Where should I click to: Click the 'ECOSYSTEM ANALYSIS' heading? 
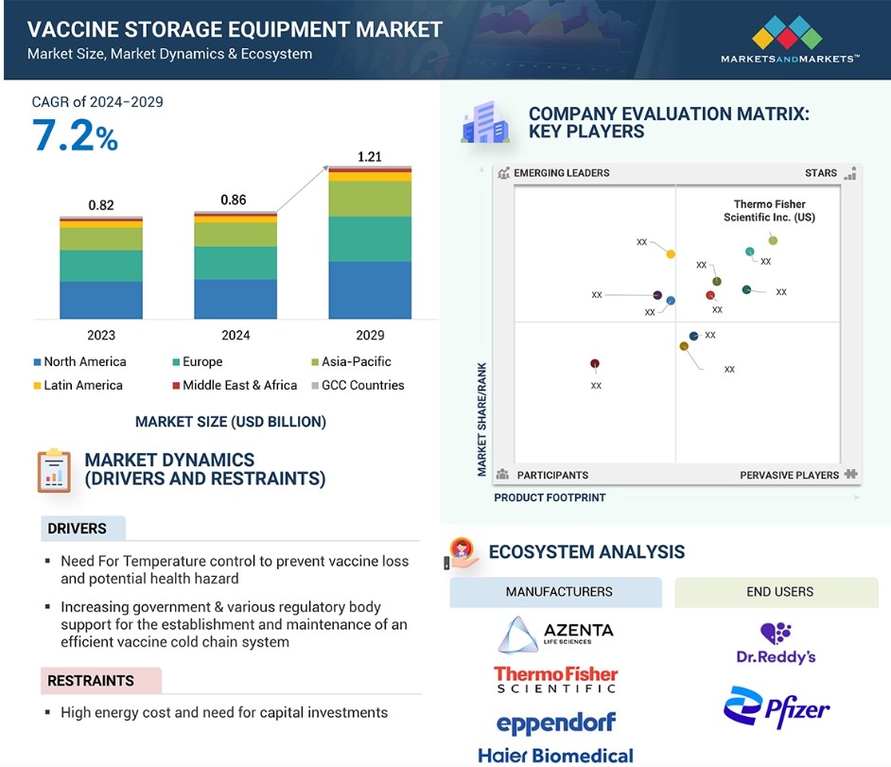(x=587, y=552)
